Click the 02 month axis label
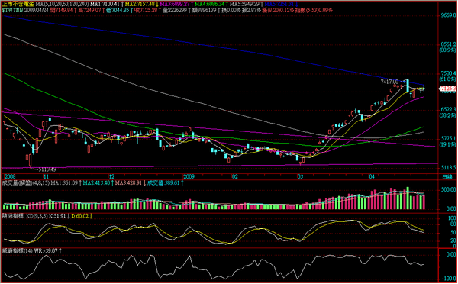Screen dimensions: 458x284 click(x=234, y=177)
